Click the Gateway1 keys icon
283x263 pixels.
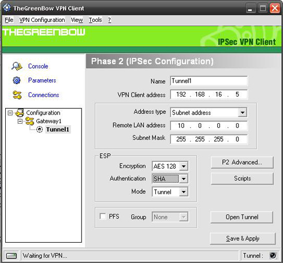(x=29, y=121)
